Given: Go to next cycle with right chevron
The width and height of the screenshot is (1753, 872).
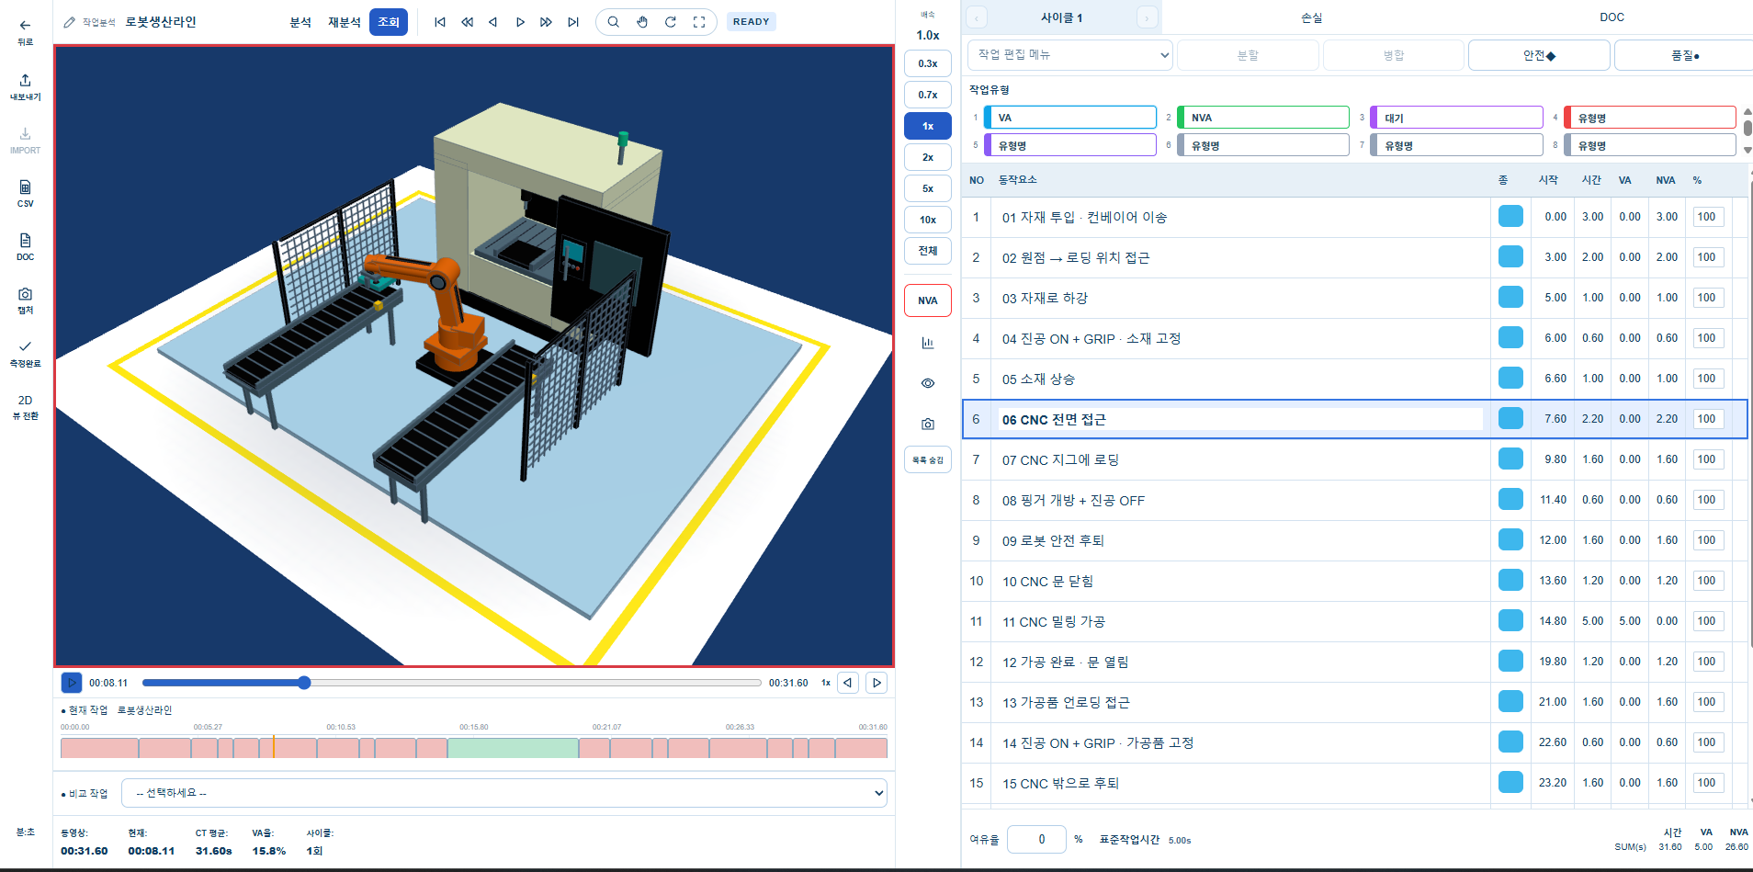Looking at the screenshot, I should (x=1147, y=17).
